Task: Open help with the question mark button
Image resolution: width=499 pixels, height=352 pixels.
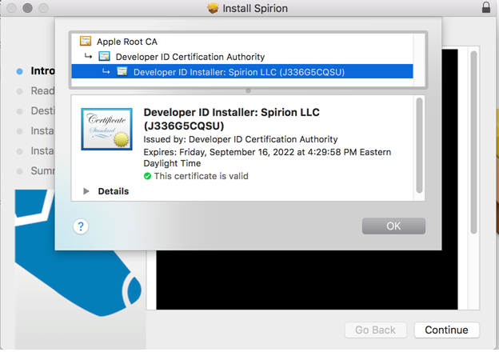Action: pos(81,226)
